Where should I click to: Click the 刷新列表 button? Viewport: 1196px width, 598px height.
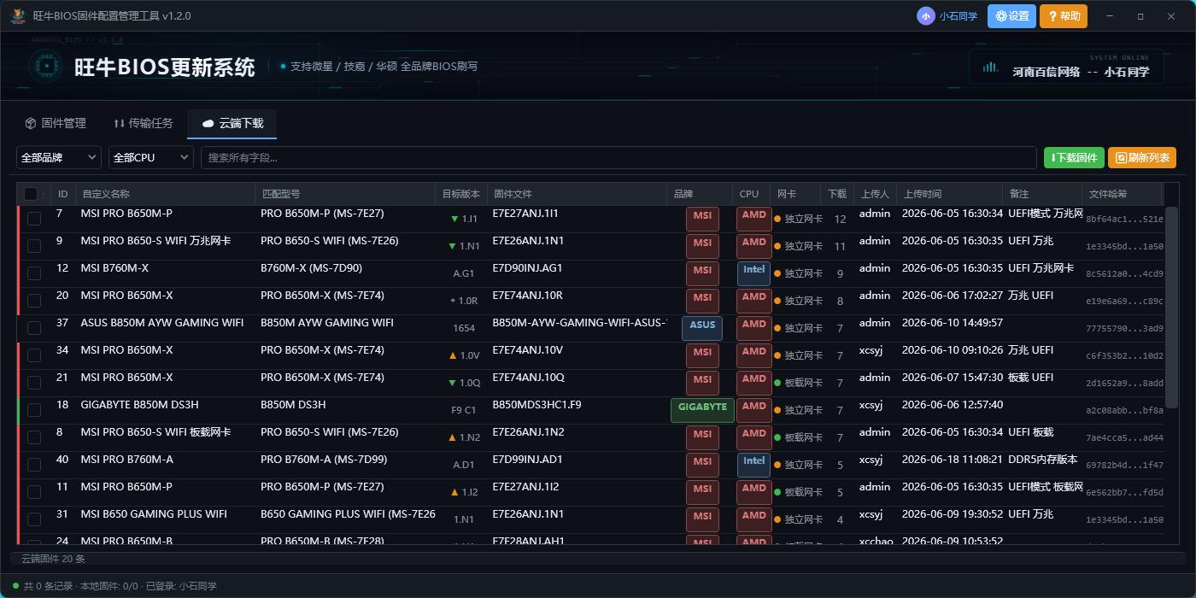1142,157
